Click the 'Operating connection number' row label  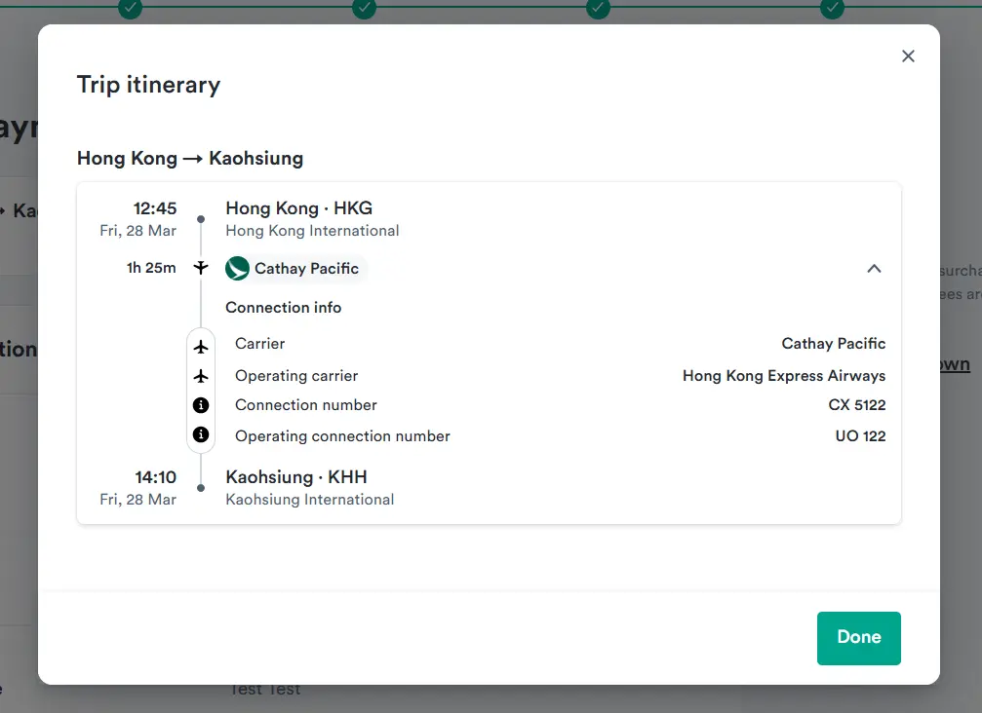point(342,436)
